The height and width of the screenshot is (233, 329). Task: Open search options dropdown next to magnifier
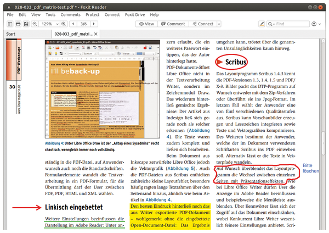click(274, 24)
